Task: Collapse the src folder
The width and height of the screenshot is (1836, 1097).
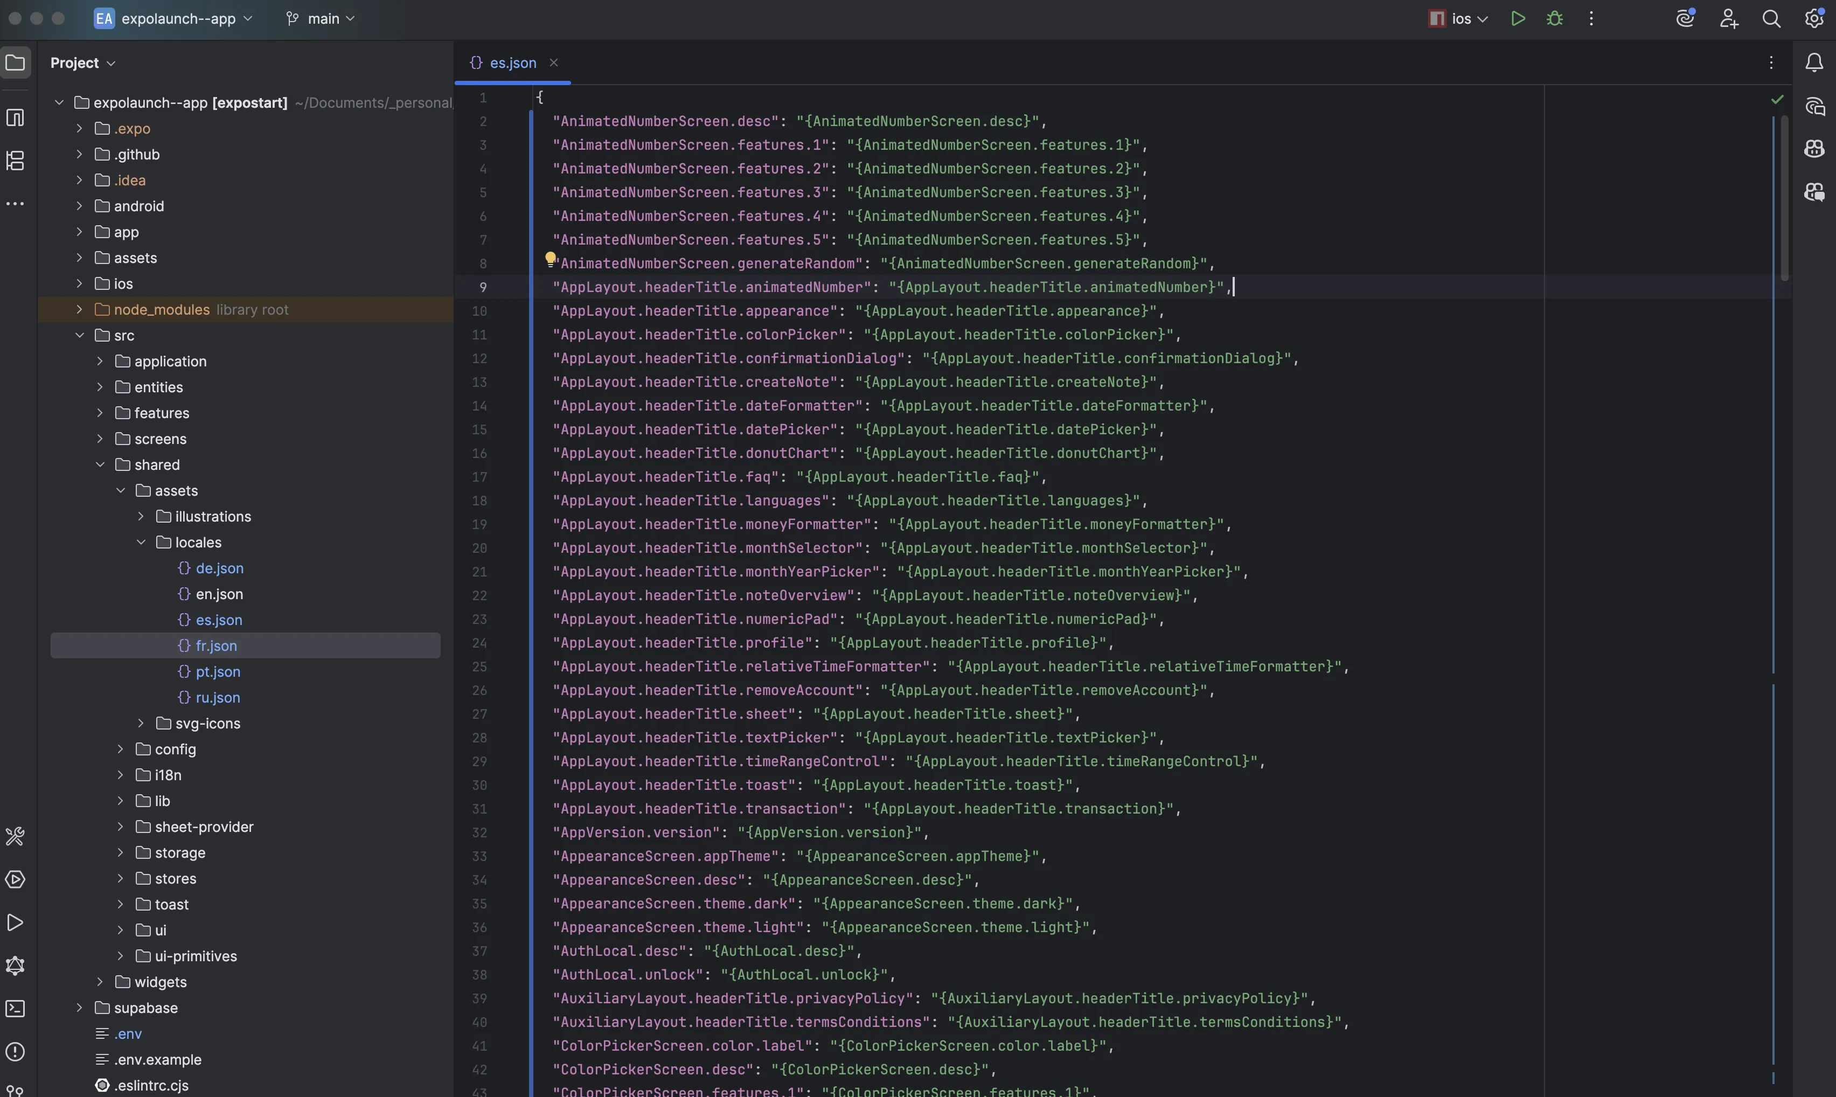Action: (x=79, y=336)
